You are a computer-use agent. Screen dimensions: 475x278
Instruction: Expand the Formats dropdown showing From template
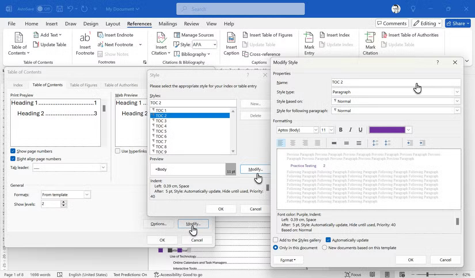click(x=86, y=194)
